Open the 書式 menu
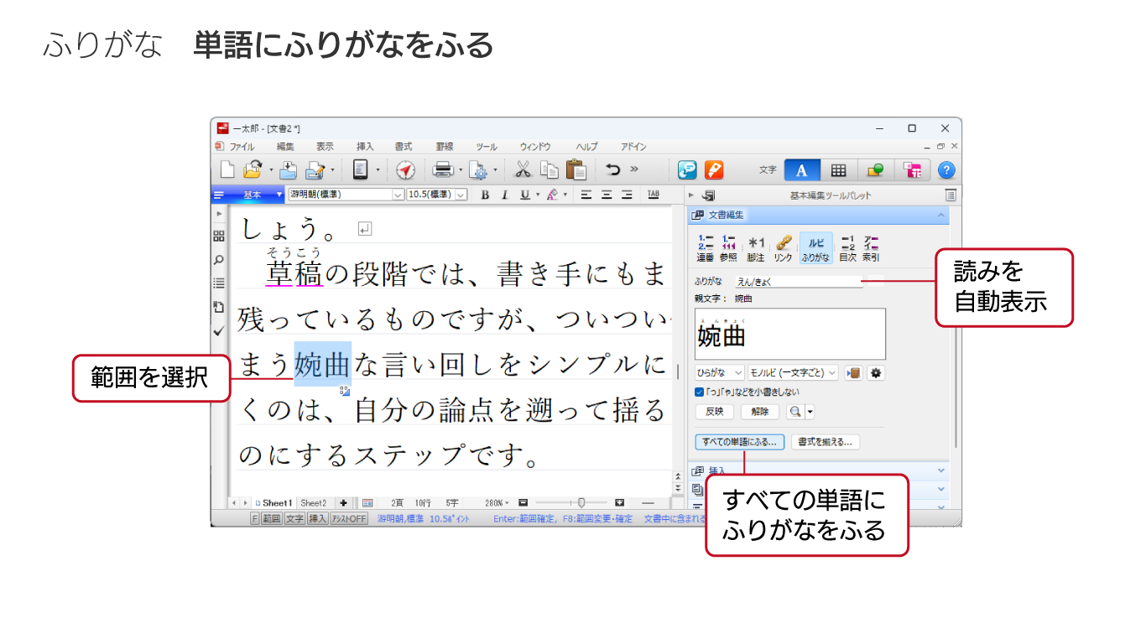Image resolution: width=1146 pixels, height=644 pixels. click(404, 147)
